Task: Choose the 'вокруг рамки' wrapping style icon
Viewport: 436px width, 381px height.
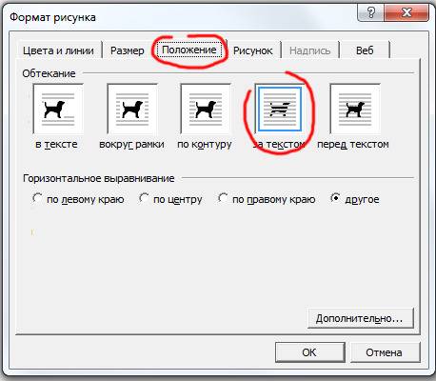Action: coord(132,109)
